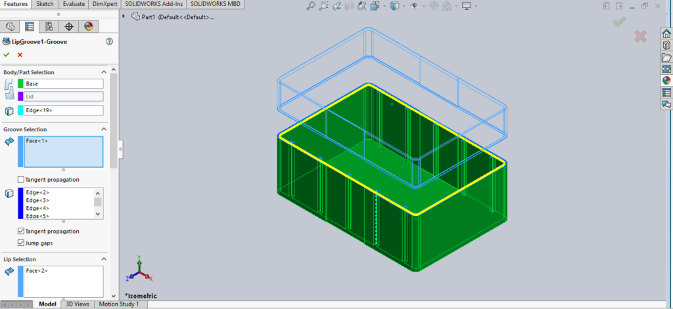Cancel LipGroove with red X in panel
The width and height of the screenshot is (673, 309).
tap(20, 55)
